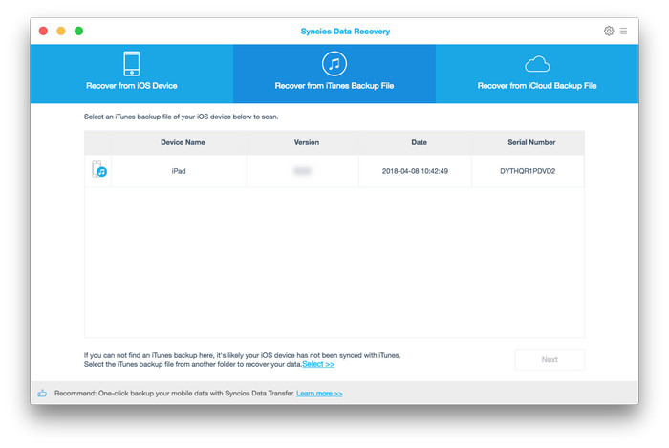Switch to Recover from iOS Device tab
This screenshot has width=669, height=448.
coord(132,74)
